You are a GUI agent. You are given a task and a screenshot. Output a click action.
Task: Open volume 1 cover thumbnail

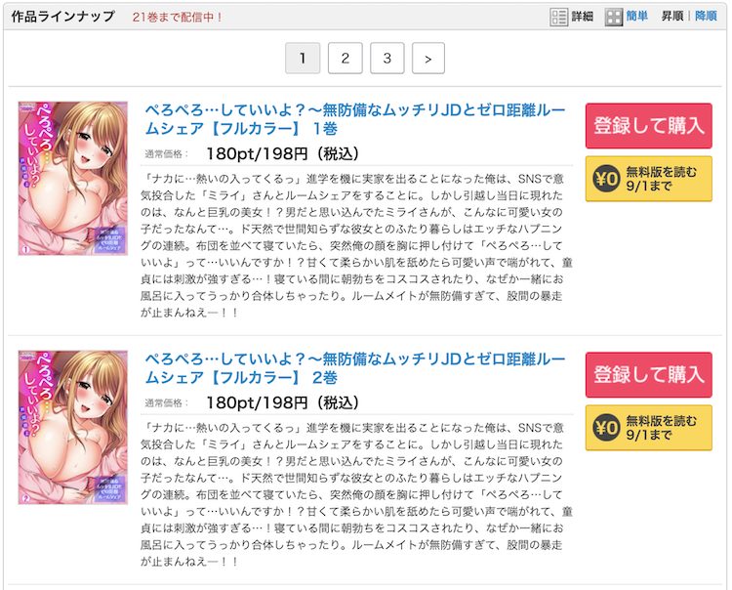coord(73,179)
